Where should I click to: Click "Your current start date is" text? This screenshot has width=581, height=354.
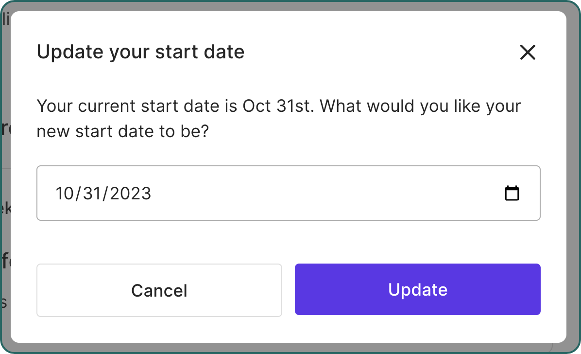[x=137, y=106]
